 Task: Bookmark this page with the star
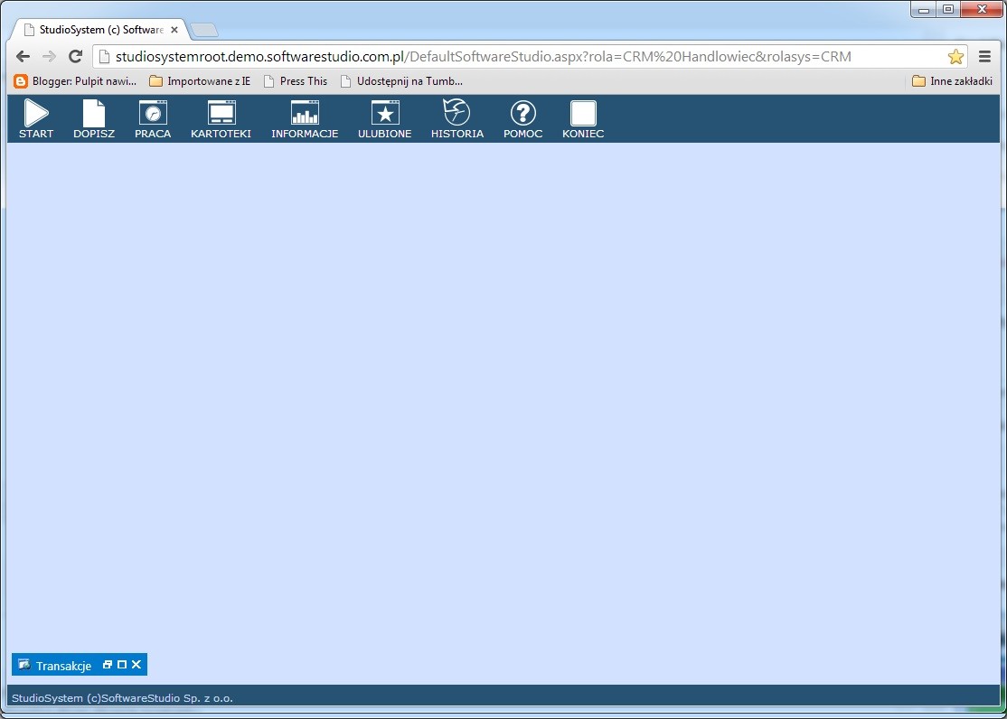955,57
